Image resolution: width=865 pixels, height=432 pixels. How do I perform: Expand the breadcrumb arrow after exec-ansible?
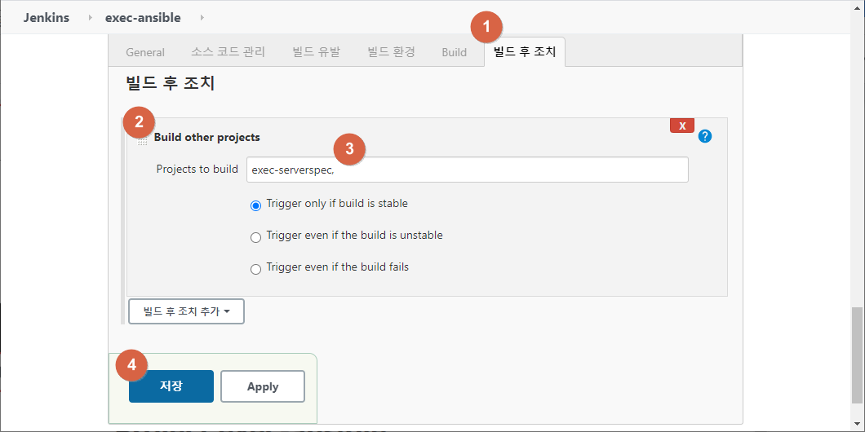[202, 18]
